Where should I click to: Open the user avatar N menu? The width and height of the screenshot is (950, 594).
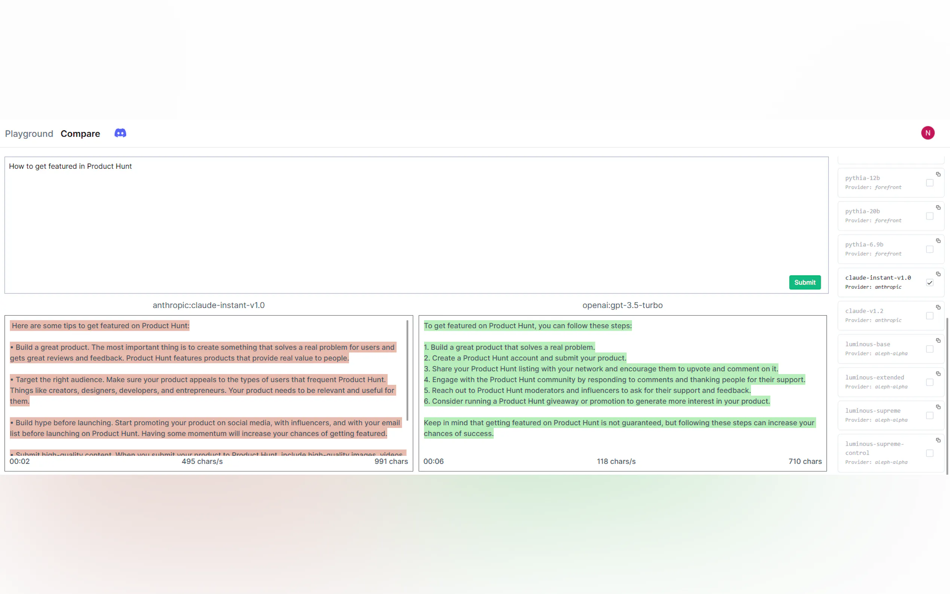(927, 133)
